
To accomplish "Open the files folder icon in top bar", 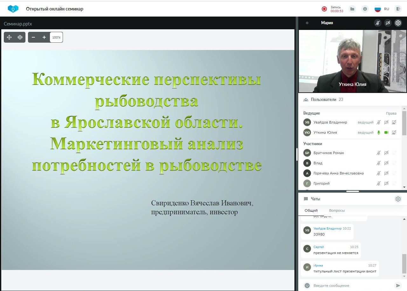I will [352, 9].
